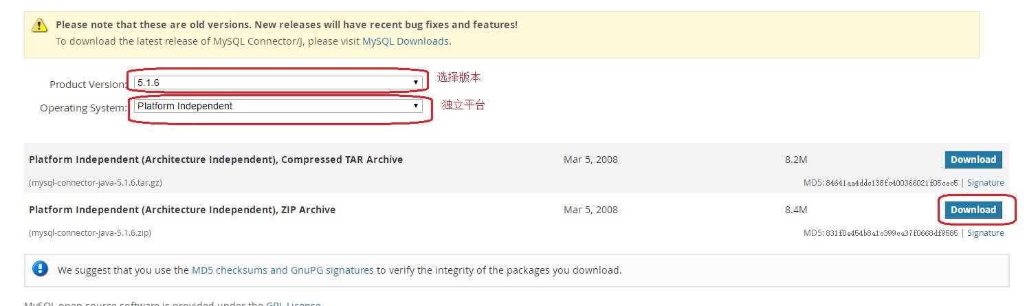Click the yellow warning triangle icon
The height and width of the screenshot is (306, 1027).
coord(39,25)
